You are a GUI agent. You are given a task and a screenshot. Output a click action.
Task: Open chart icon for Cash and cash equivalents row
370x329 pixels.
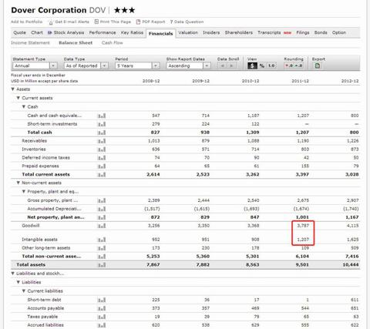coord(102,116)
